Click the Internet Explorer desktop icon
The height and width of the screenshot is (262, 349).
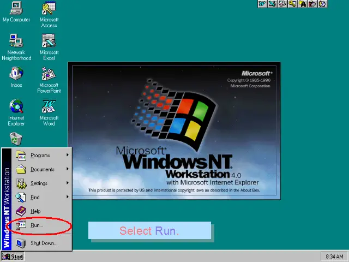click(16, 113)
